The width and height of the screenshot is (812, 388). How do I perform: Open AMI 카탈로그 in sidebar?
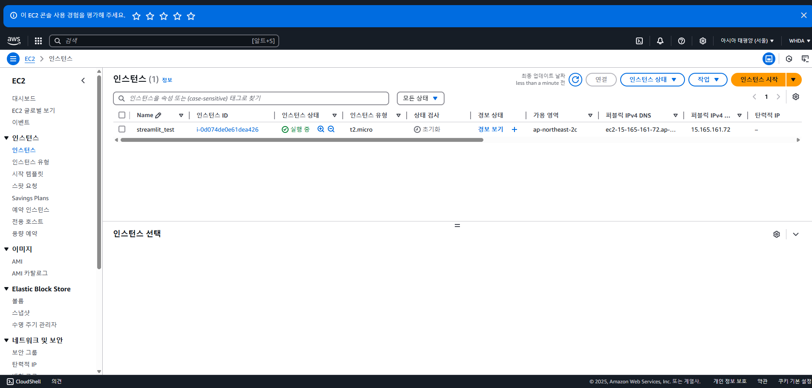pos(30,273)
